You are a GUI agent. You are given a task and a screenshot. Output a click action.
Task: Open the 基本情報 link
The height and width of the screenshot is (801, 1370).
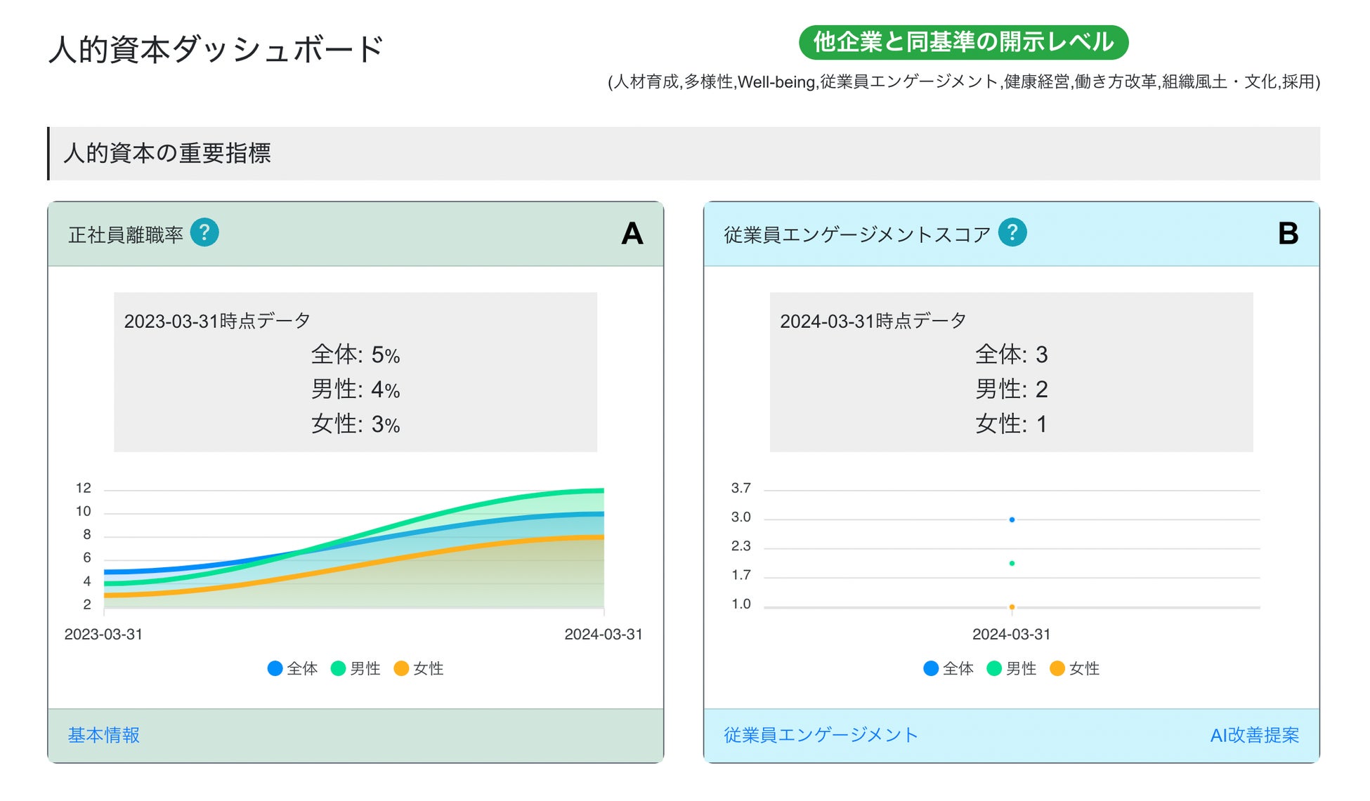[x=104, y=735]
